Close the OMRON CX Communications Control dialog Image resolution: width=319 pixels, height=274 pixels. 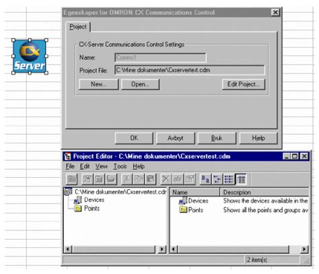pyautogui.click(x=275, y=12)
